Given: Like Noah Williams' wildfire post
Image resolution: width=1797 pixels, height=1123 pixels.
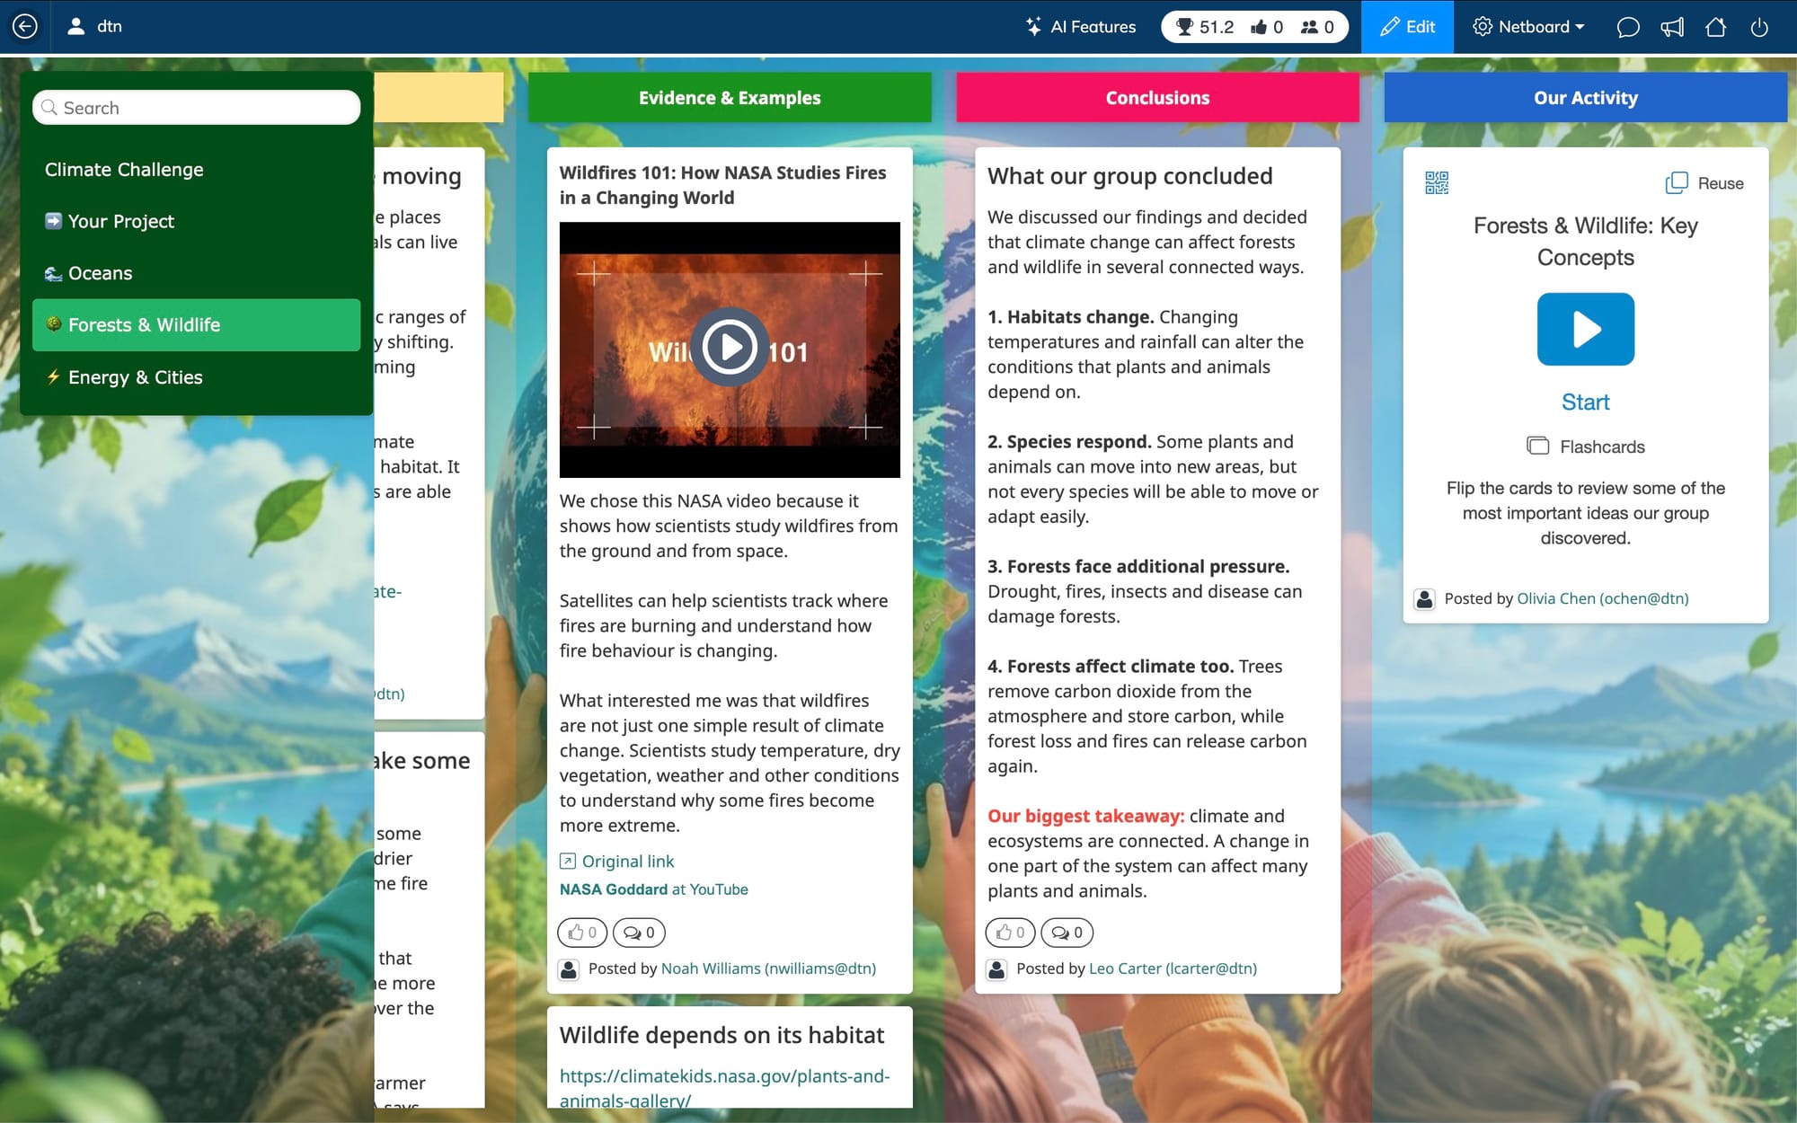Looking at the screenshot, I should point(582,933).
